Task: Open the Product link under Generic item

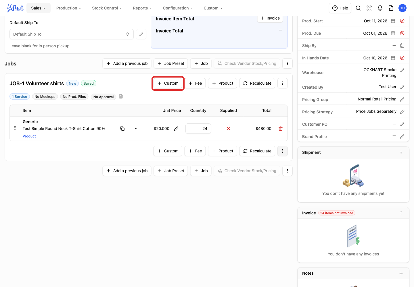Action: coord(29,136)
